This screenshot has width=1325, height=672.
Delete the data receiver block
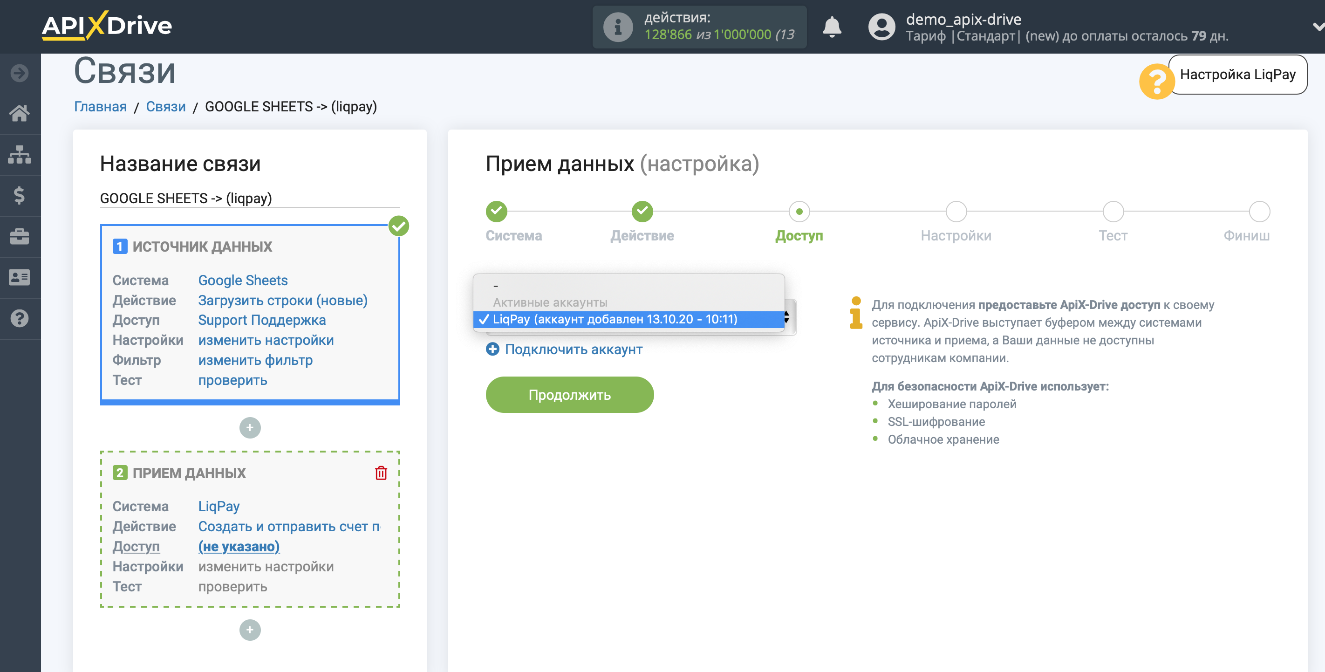[381, 473]
